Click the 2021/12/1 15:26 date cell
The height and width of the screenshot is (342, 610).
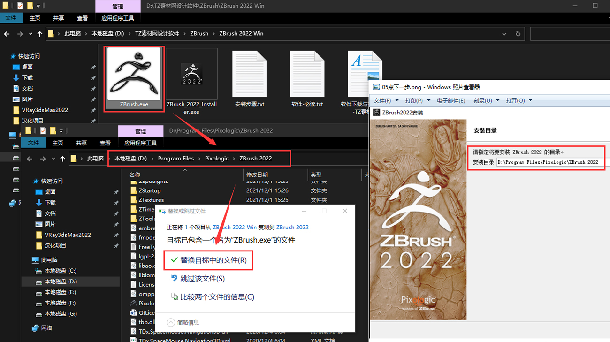tap(267, 190)
